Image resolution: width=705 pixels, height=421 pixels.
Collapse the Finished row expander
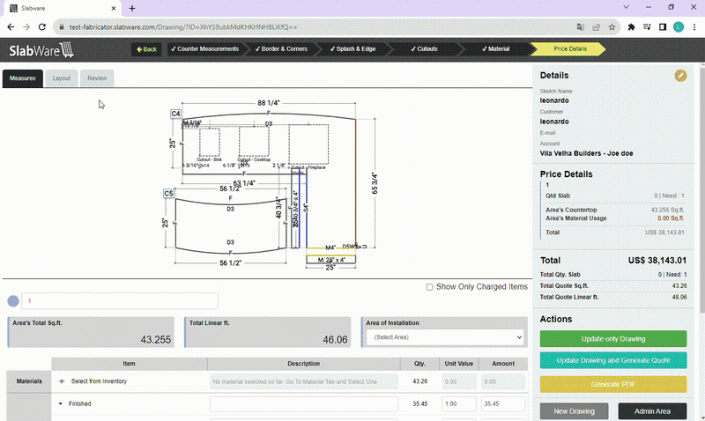[x=60, y=403]
